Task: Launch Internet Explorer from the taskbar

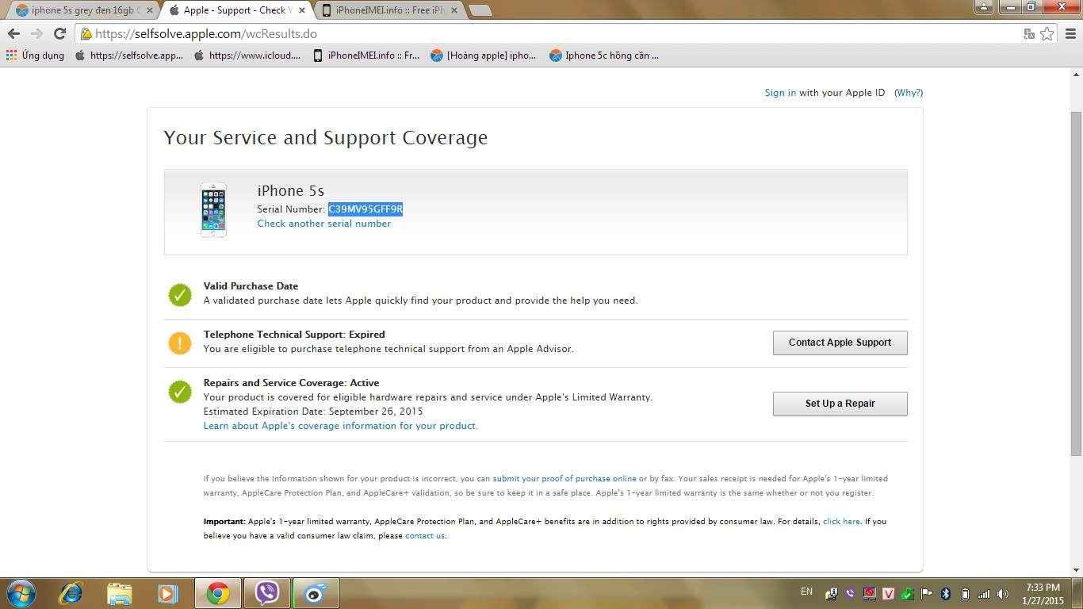Action: (x=71, y=593)
